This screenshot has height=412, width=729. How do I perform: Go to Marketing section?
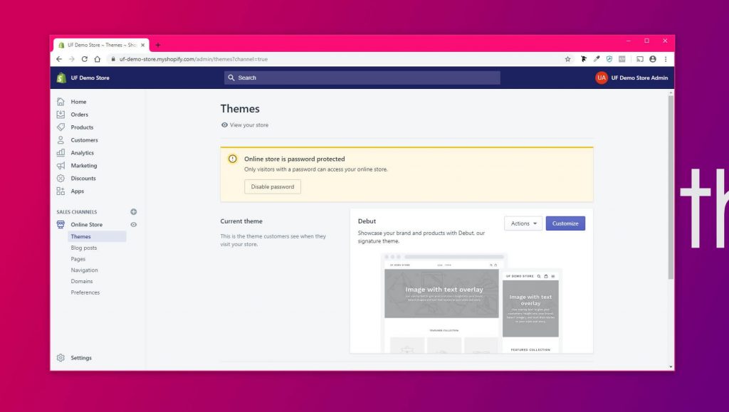84,165
